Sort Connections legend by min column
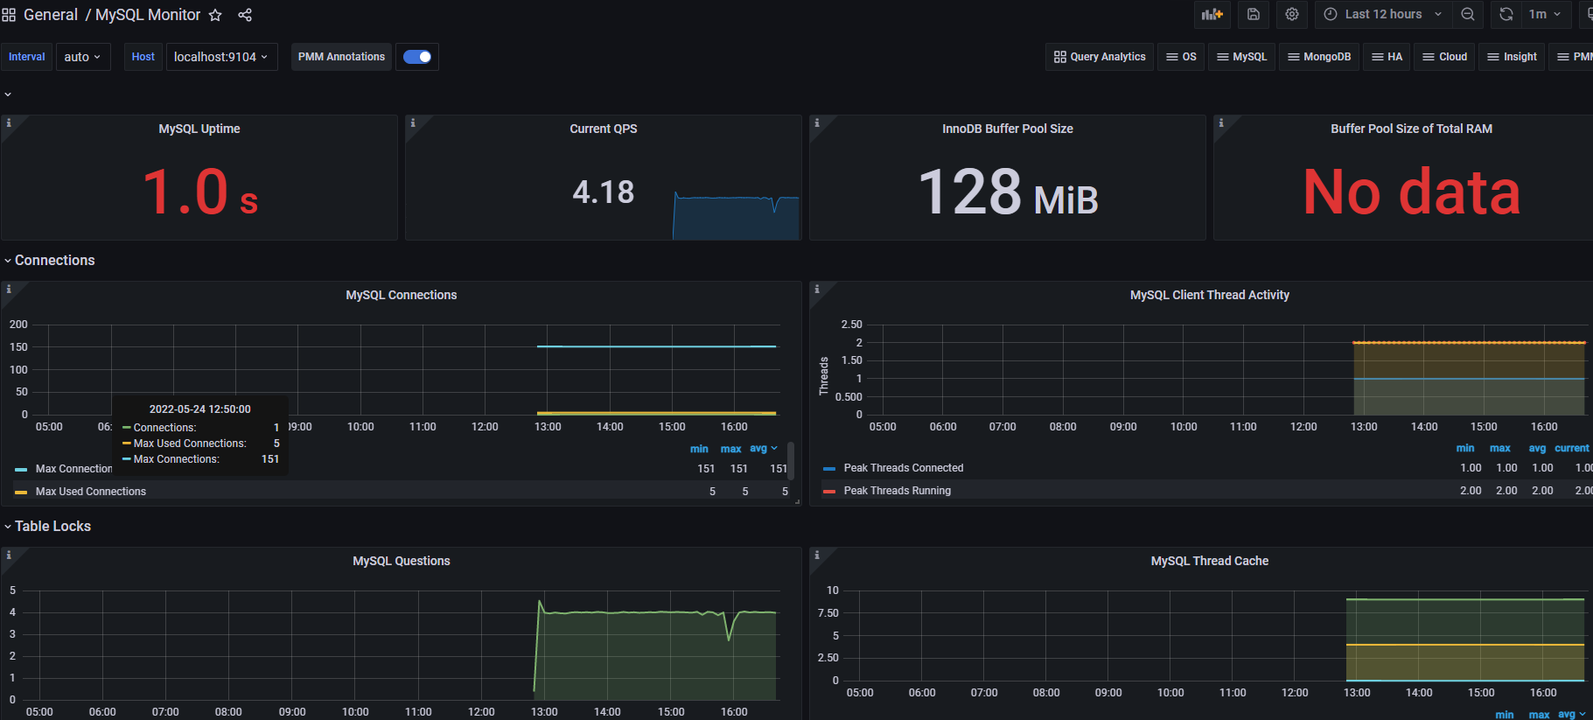 tap(699, 449)
